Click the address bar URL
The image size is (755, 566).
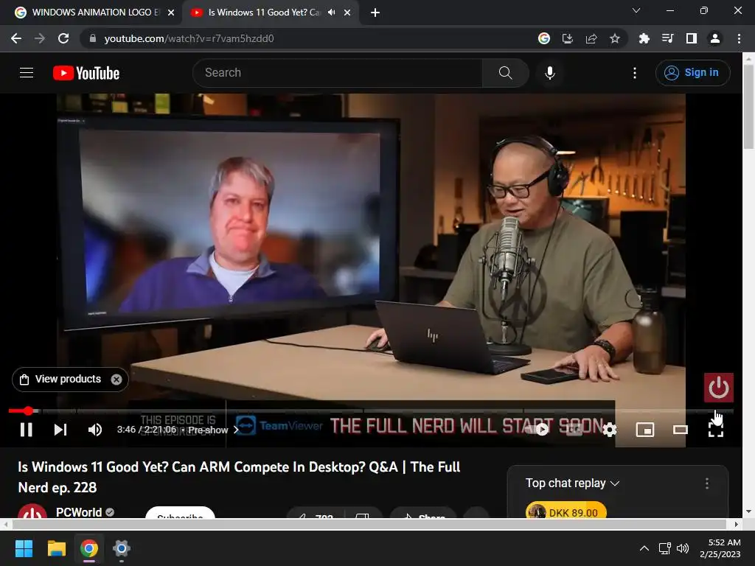189,38
